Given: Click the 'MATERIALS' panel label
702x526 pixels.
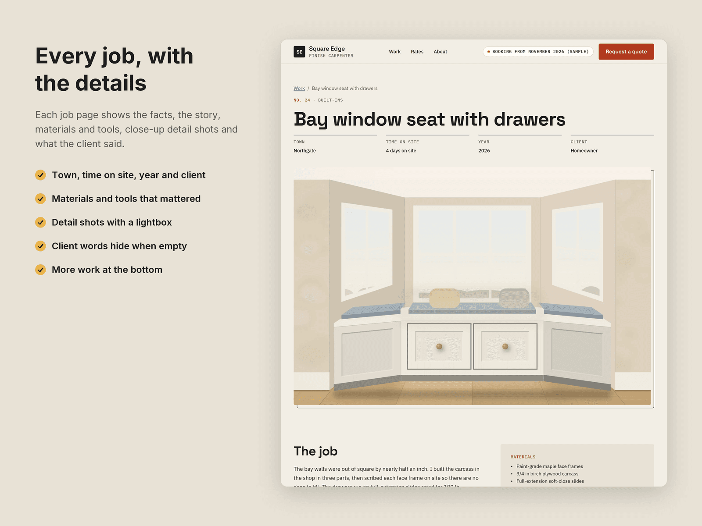Looking at the screenshot, I should pyautogui.click(x=523, y=457).
